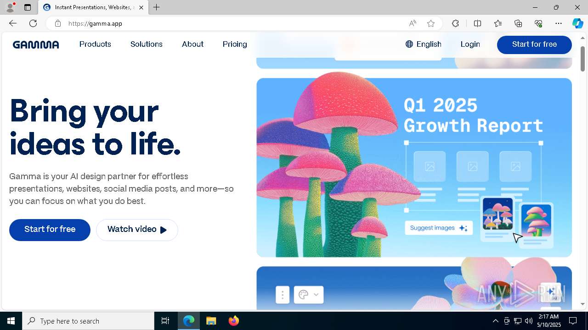Open the English language selector
Viewport: 588px width, 330px height.
pyautogui.click(x=423, y=44)
